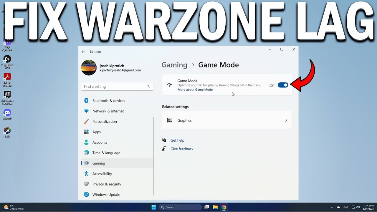
Task: Click the Give feedback icon
Action: tap(164, 149)
